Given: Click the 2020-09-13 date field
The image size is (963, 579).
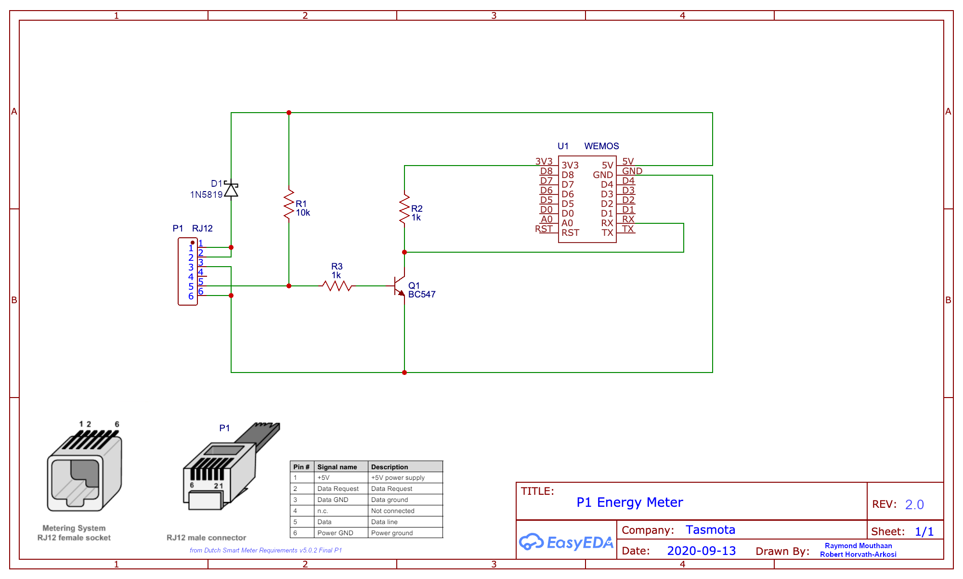Looking at the screenshot, I should pyautogui.click(x=701, y=551).
